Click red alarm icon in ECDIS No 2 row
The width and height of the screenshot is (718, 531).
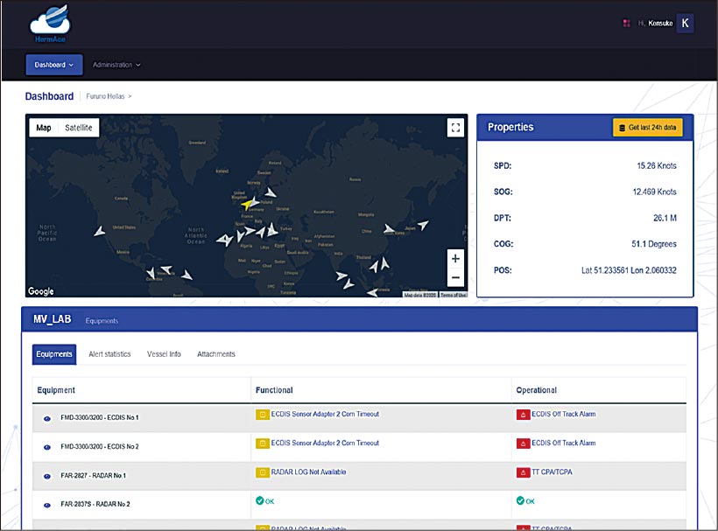[523, 444]
